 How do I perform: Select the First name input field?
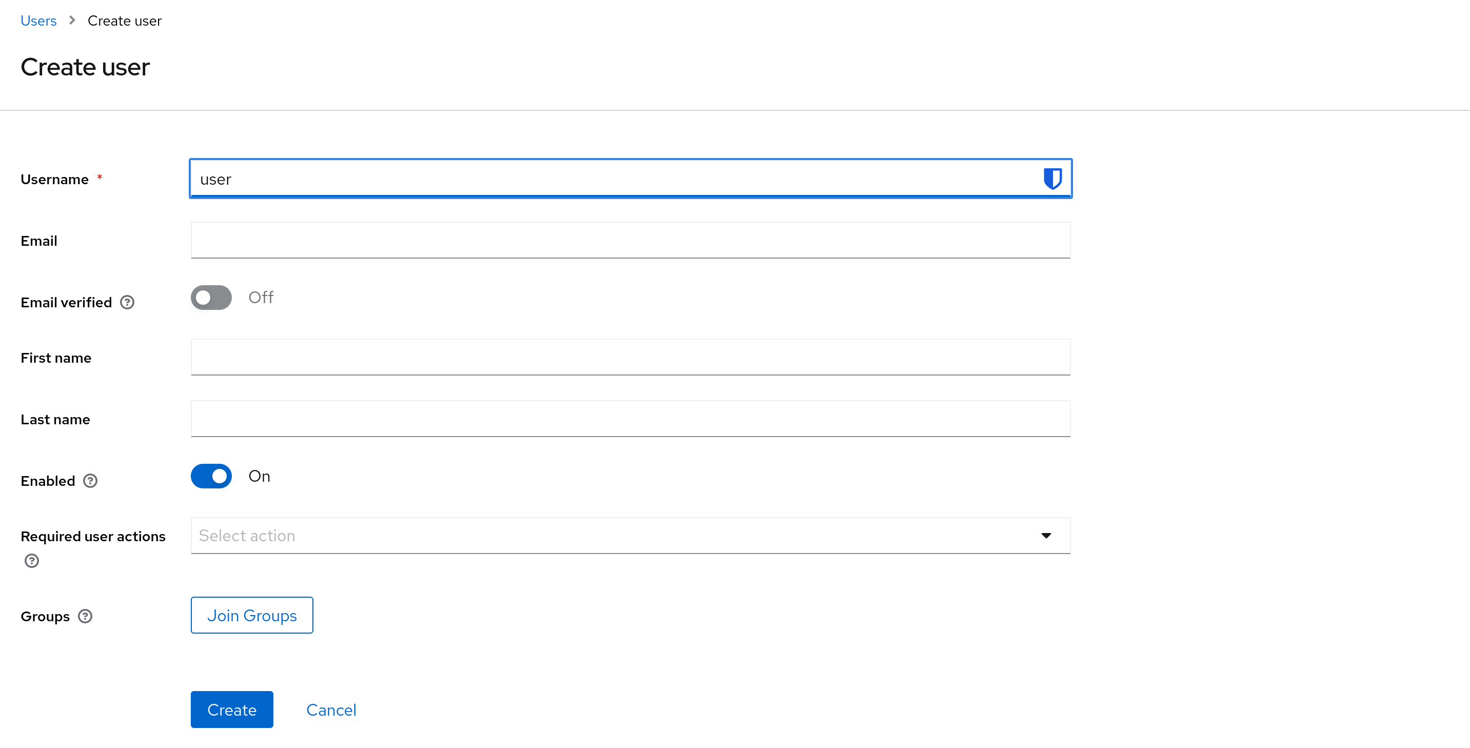pos(630,358)
